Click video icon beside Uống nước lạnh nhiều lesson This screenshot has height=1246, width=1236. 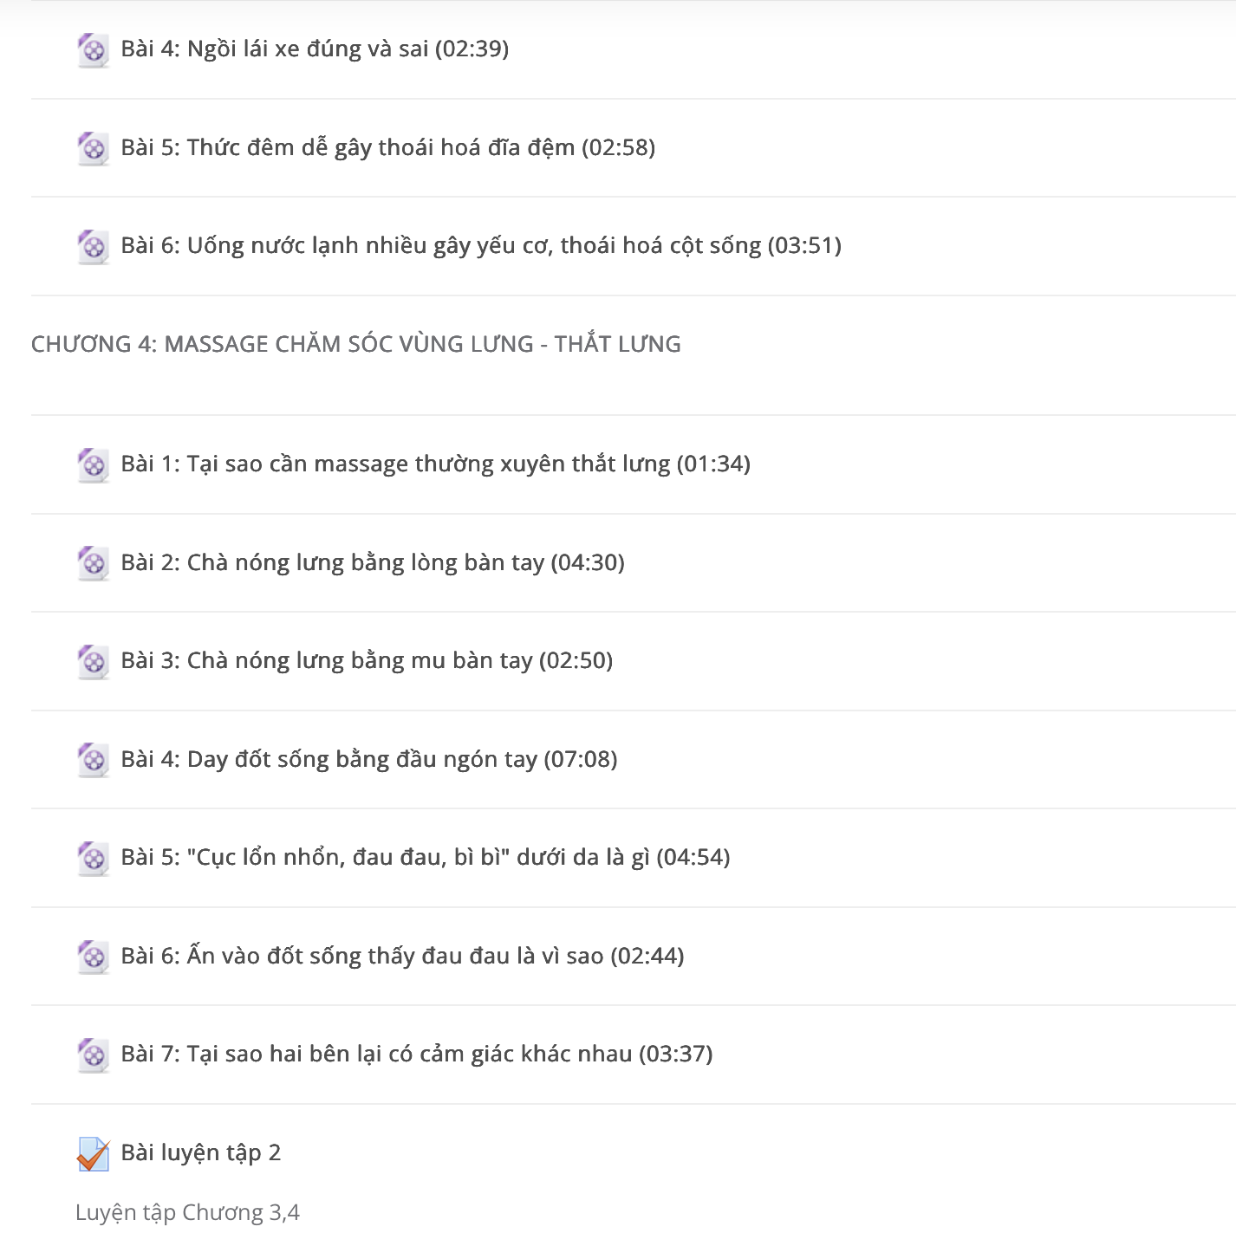93,247
